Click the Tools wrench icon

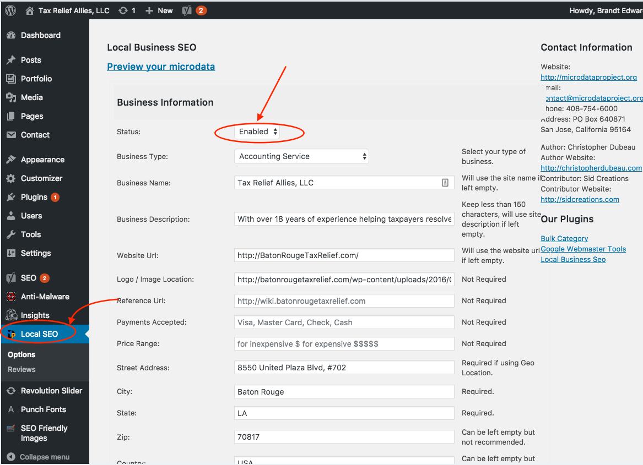pos(11,234)
